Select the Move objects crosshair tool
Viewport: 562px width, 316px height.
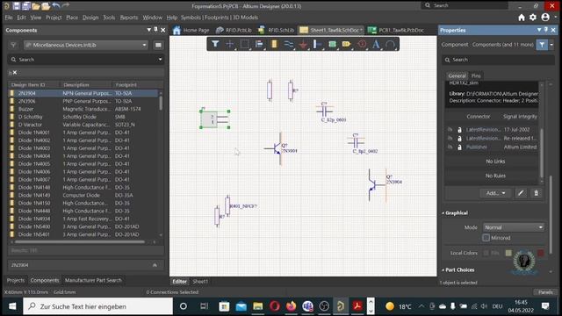[229, 44]
